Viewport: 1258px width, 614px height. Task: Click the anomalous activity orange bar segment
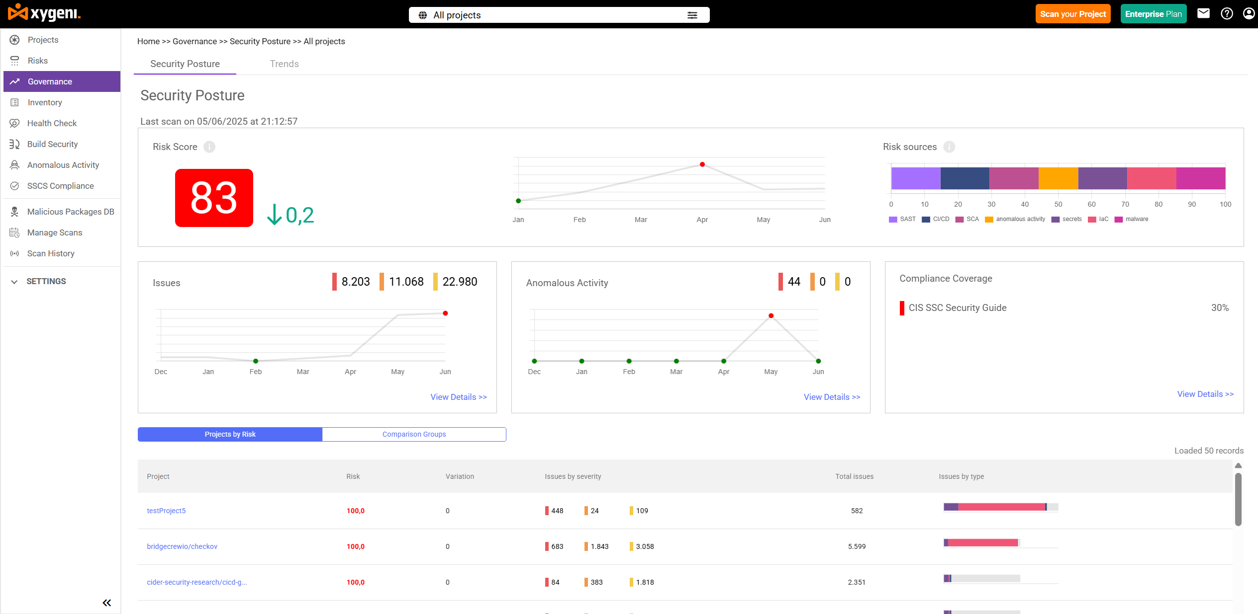(x=1058, y=178)
